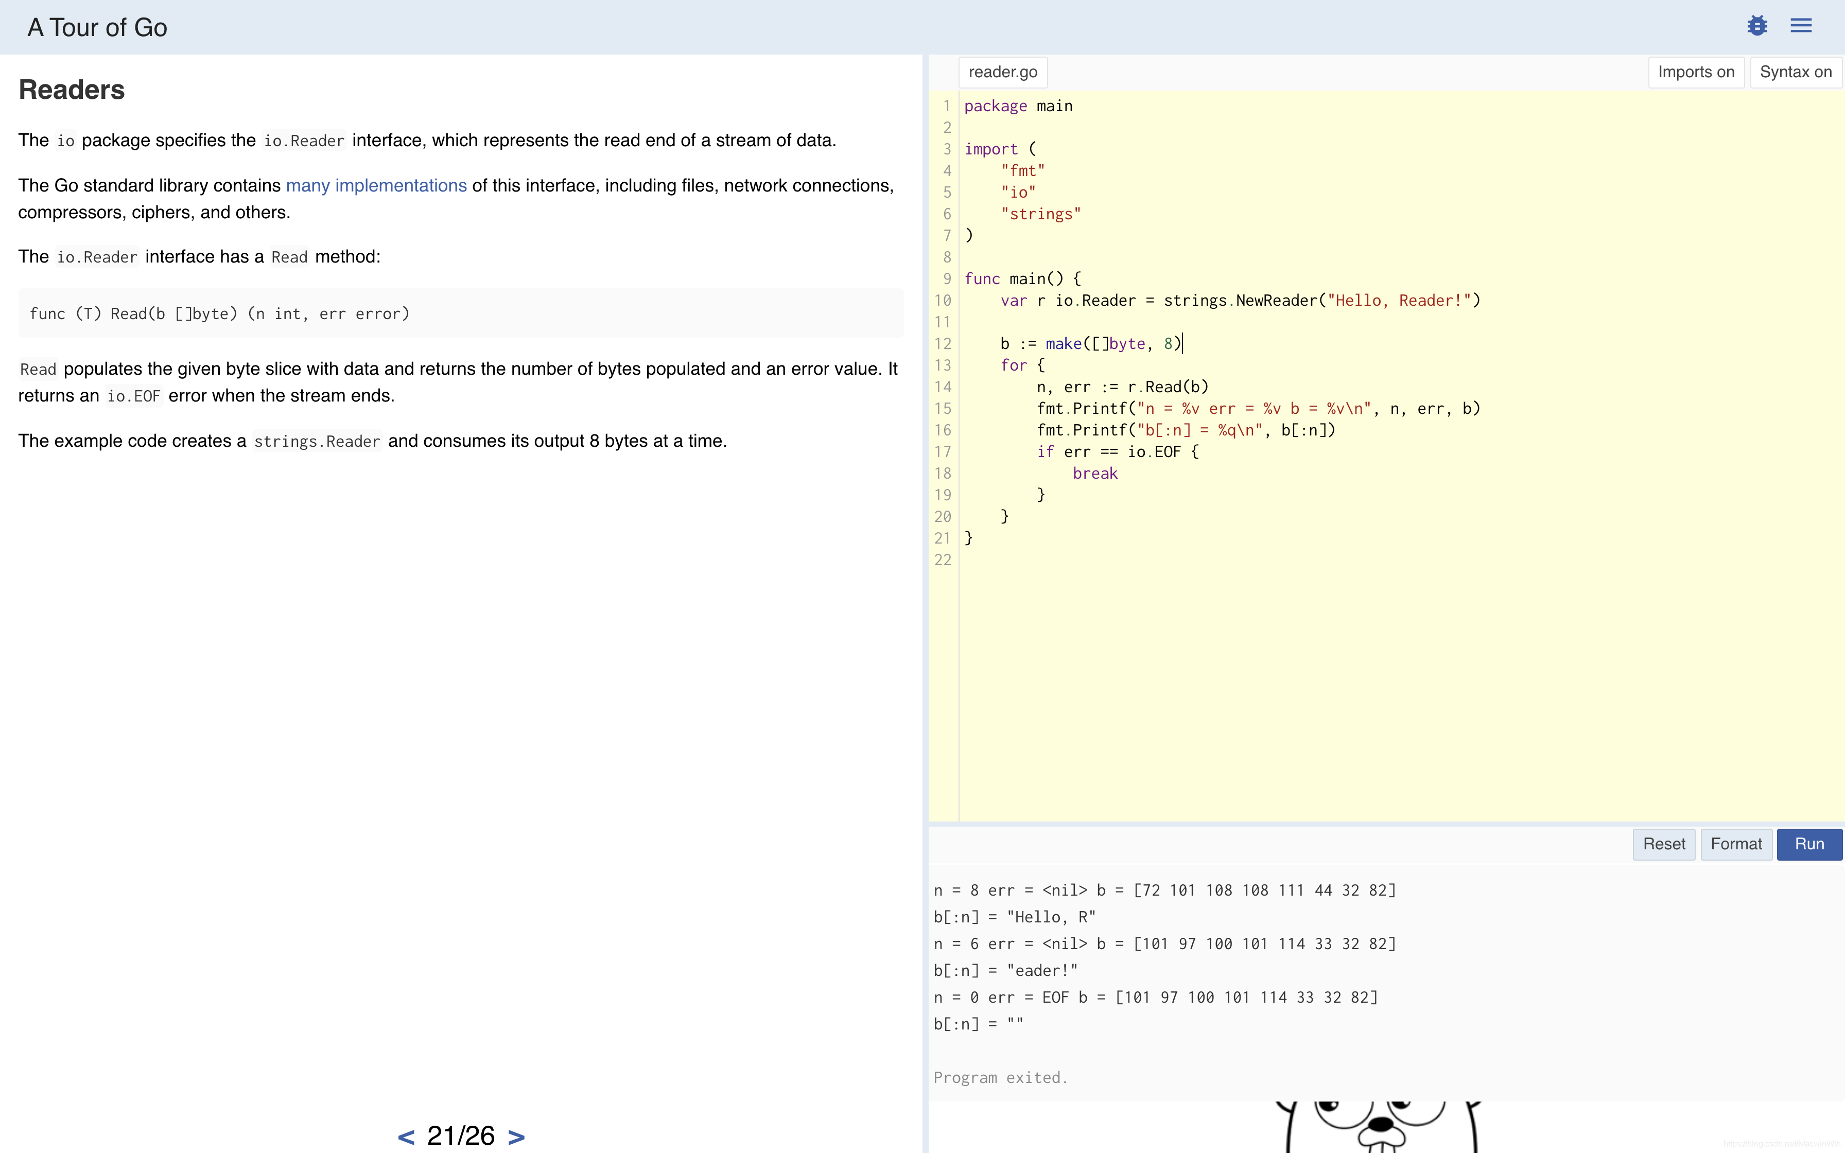Click the fmt.Printf b[:n] = %q line
The height and width of the screenshot is (1153, 1845).
(1186, 430)
